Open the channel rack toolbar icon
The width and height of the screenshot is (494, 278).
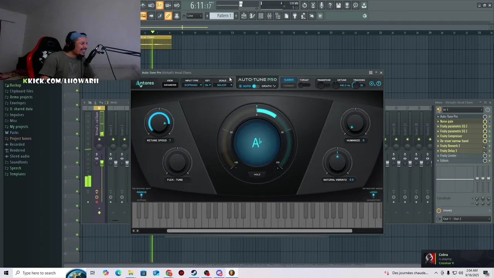261,16
